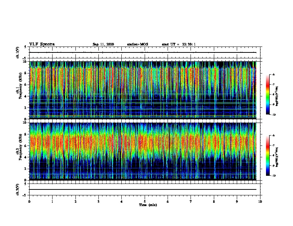This screenshot has width=293, height=226.
Task: Click the "2" kHz tick of ch.2 spectrogram
Action: [26, 169]
